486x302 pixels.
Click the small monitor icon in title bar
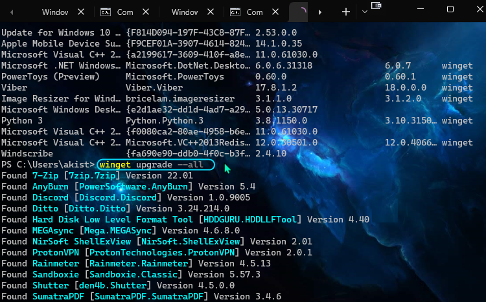point(376,6)
